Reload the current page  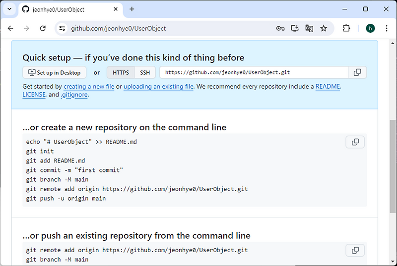click(x=43, y=28)
